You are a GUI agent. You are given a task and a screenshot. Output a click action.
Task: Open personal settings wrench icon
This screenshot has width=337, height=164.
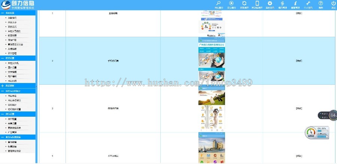coord(308,3)
